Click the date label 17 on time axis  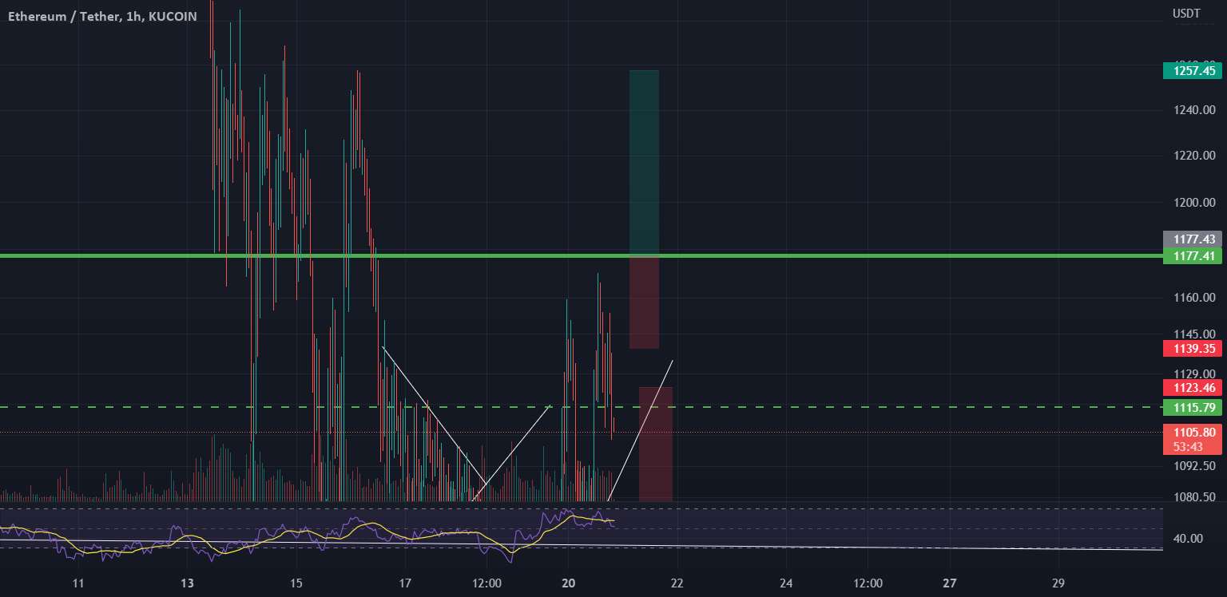[405, 583]
